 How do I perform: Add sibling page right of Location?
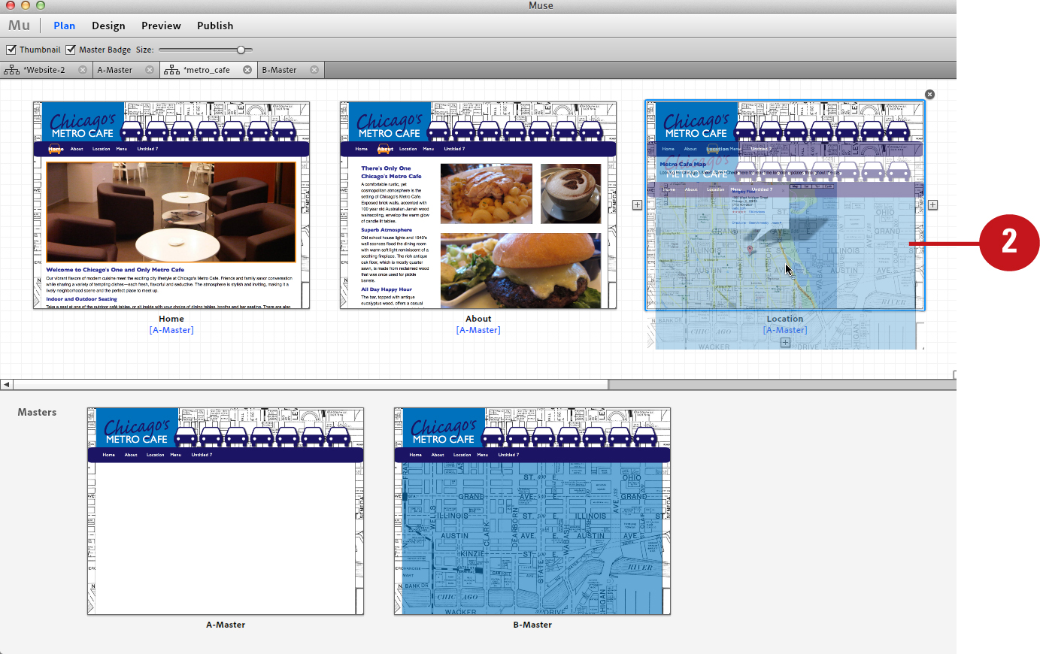coord(932,204)
